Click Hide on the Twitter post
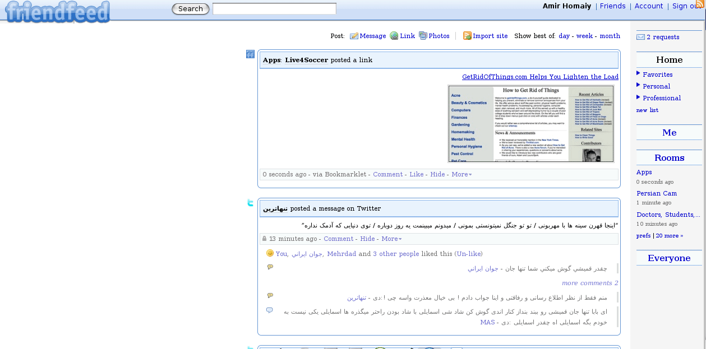 367,239
